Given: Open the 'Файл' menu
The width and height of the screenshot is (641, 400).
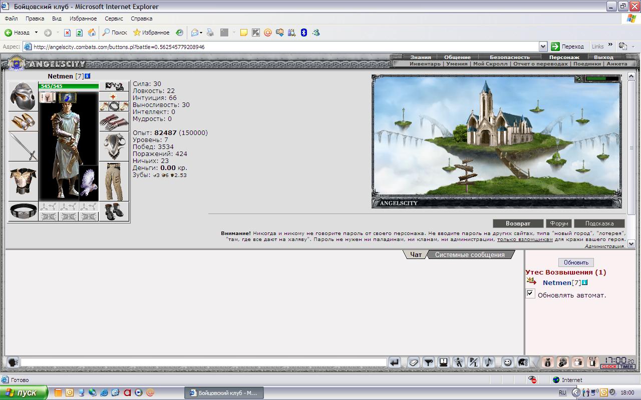Looking at the screenshot, I should tap(11, 18).
